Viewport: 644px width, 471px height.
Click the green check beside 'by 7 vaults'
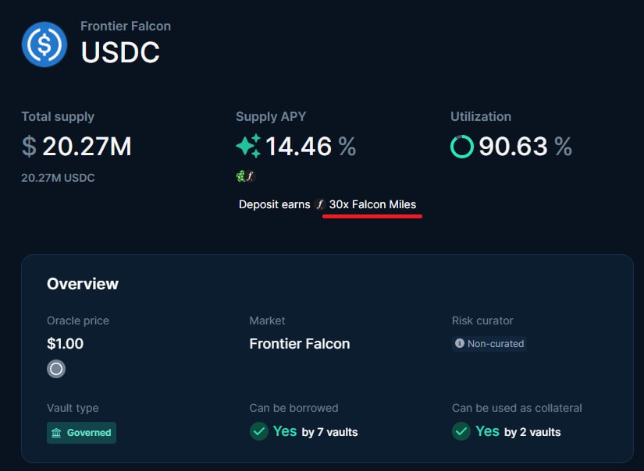pyautogui.click(x=259, y=431)
